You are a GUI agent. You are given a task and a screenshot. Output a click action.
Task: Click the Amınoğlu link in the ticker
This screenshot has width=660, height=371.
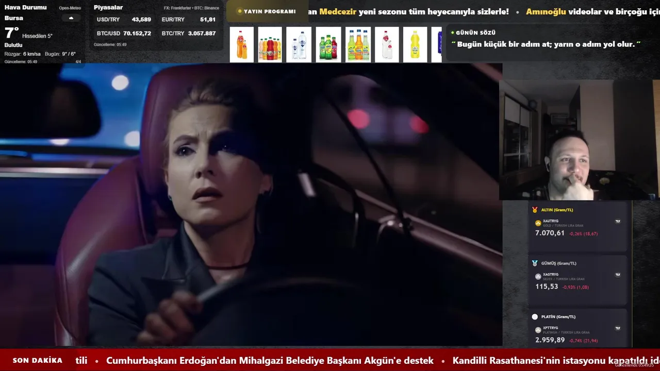pos(546,11)
